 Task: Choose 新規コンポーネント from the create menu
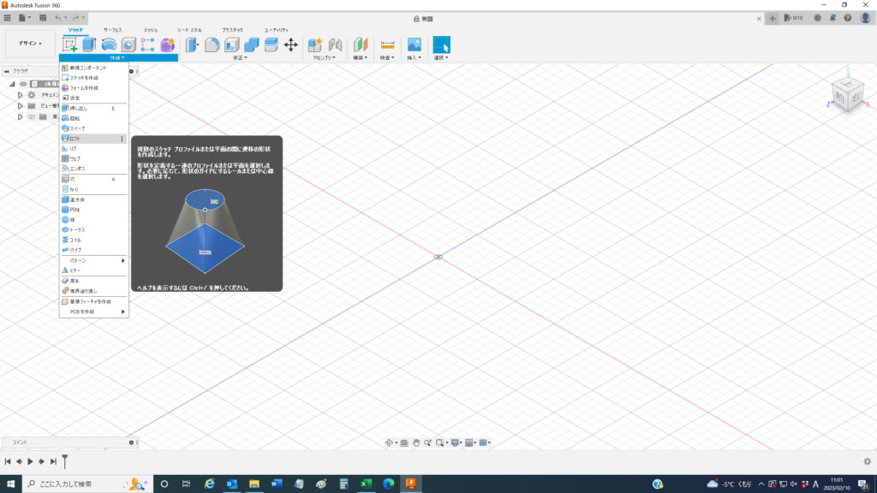(94, 68)
